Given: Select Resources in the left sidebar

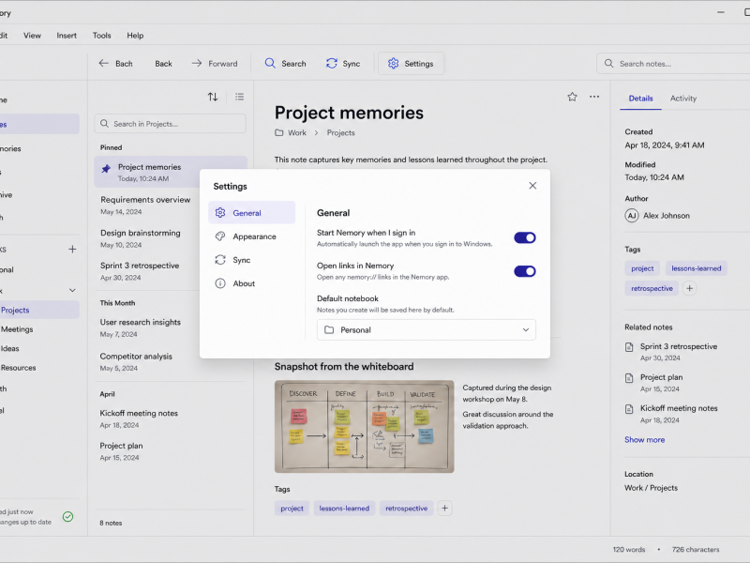Looking at the screenshot, I should tap(18, 368).
